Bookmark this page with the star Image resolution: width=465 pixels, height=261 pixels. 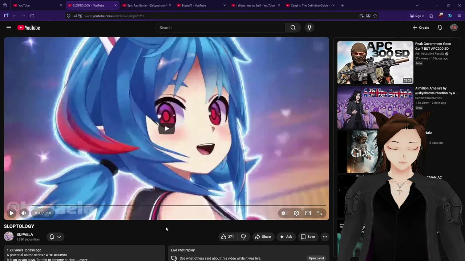[x=375, y=16]
